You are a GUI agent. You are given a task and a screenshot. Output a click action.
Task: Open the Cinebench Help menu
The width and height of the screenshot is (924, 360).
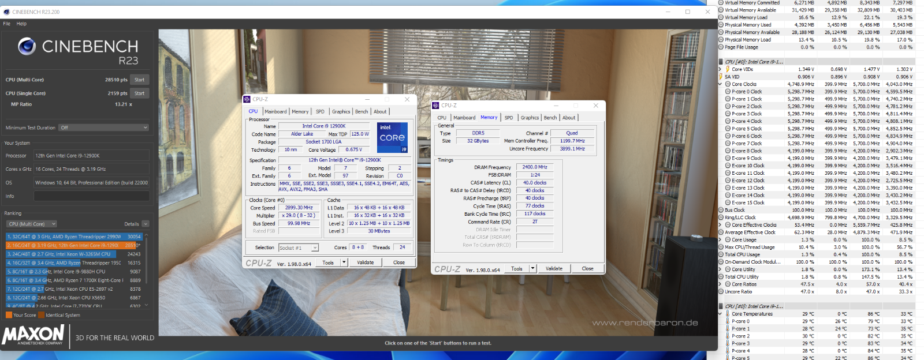coord(21,24)
